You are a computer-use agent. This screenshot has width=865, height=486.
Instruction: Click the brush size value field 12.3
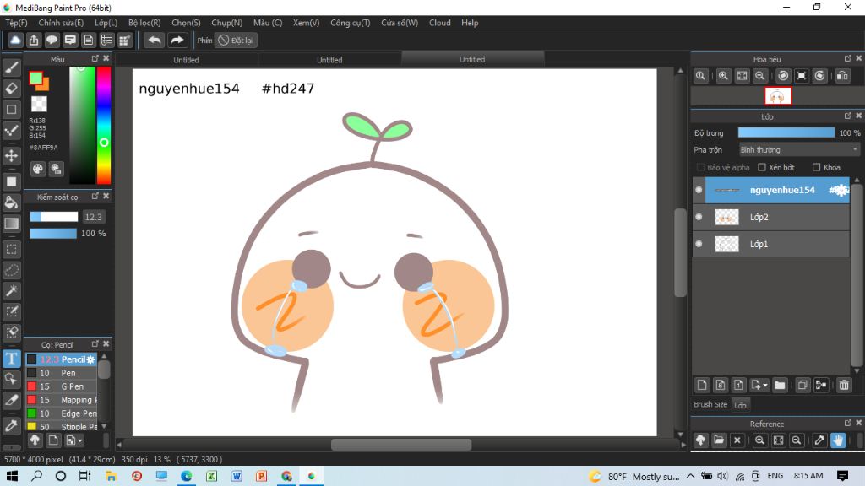tap(93, 217)
